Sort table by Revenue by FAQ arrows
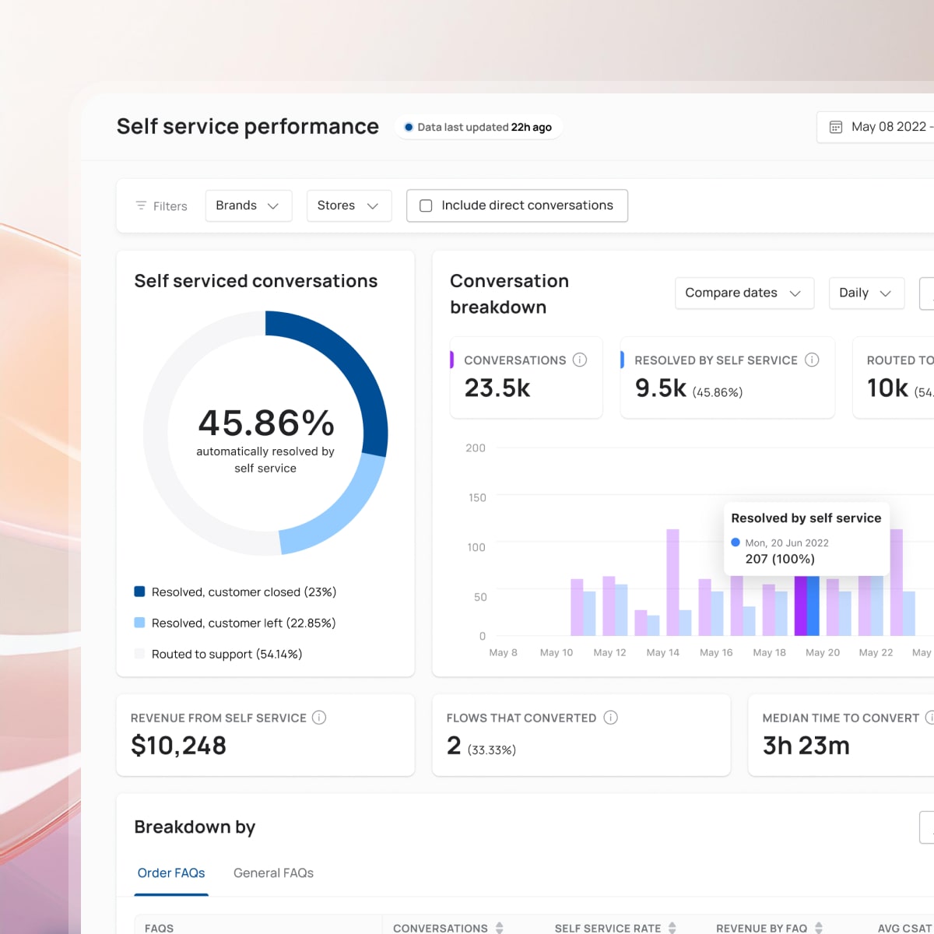The width and height of the screenshot is (934, 934). [x=819, y=928]
